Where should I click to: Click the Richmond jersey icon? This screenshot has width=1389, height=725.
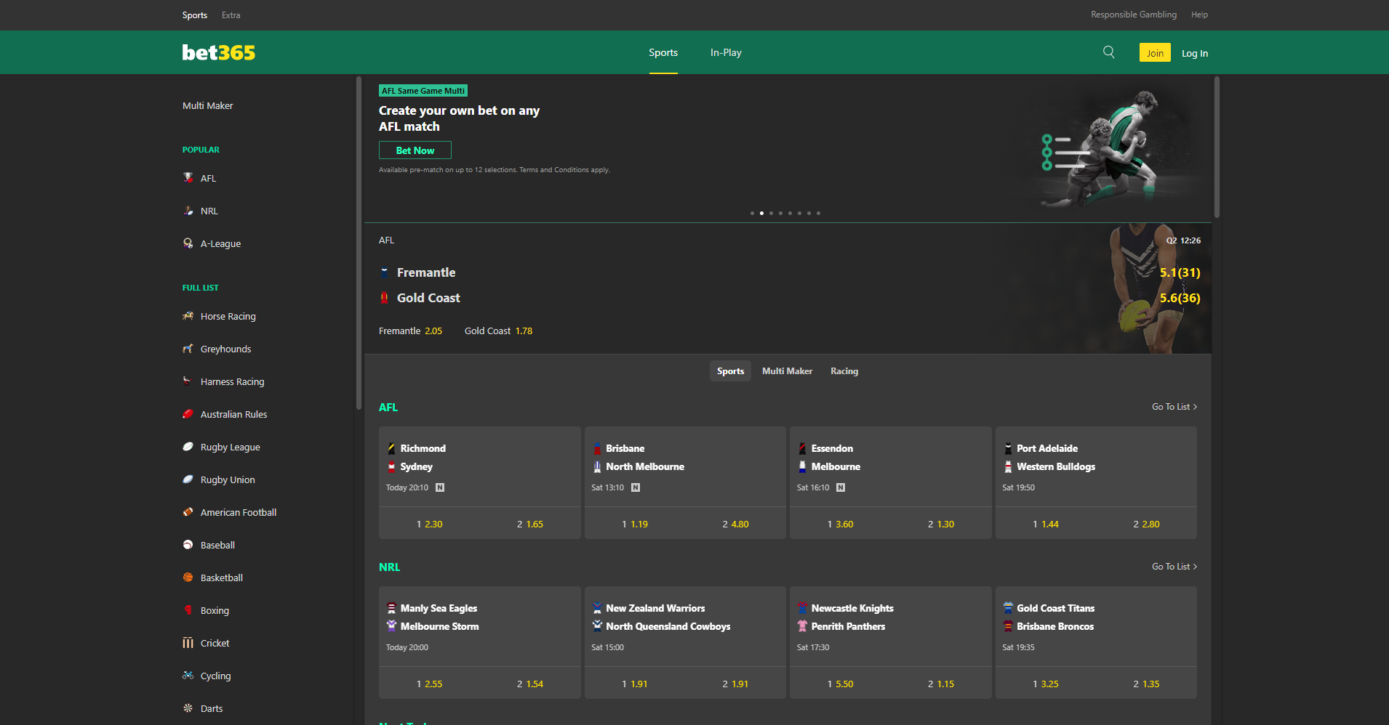pyautogui.click(x=391, y=448)
